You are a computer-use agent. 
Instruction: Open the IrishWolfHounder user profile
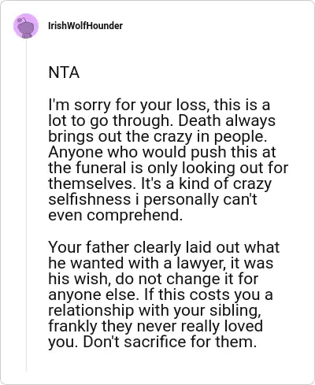(85, 26)
